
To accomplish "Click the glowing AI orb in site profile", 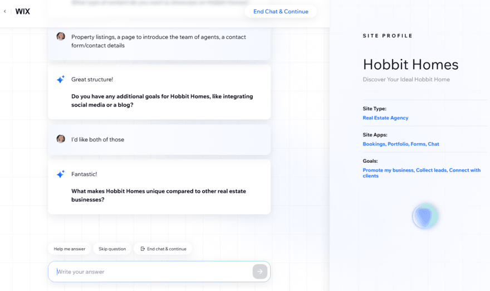I will [426, 216].
